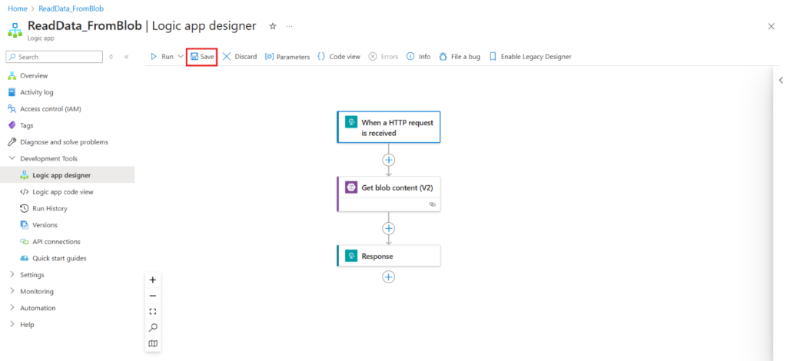Screen dimensions: 787x361
Task: Click the Response action icon
Action: click(351, 256)
